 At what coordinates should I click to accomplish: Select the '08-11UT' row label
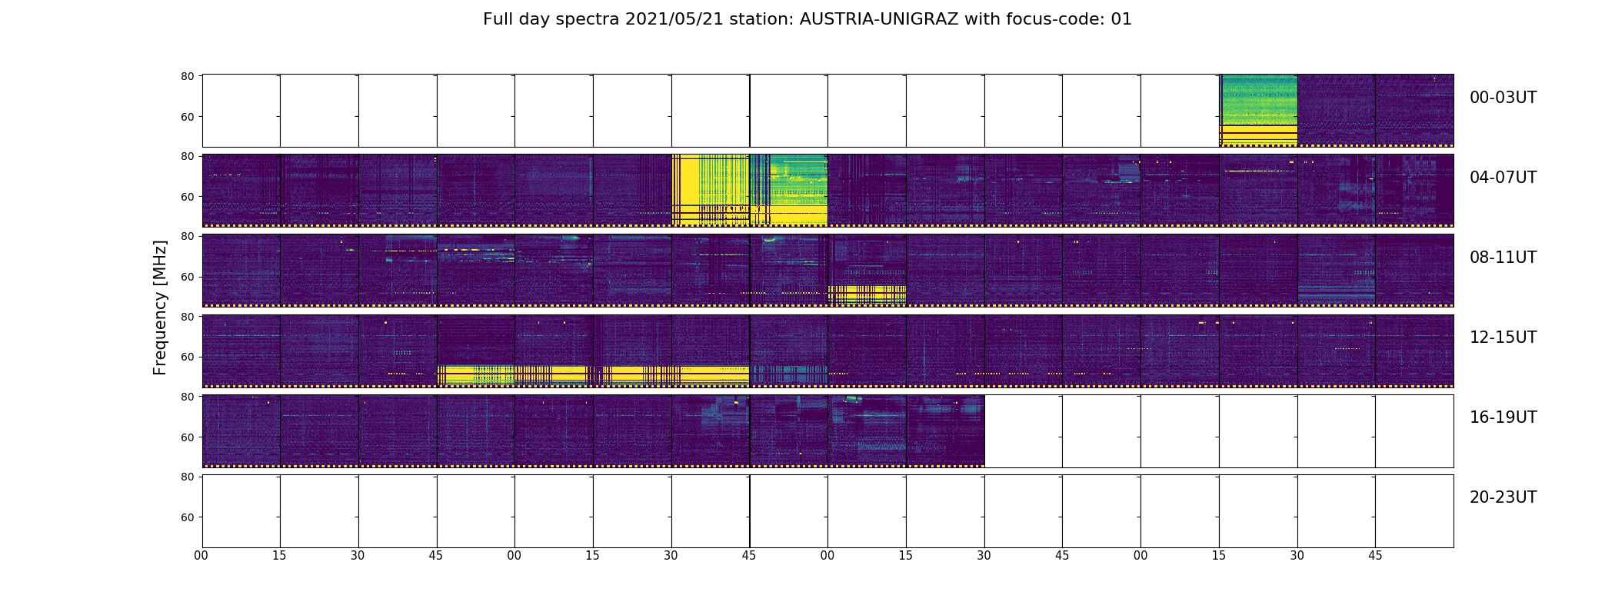click(x=1503, y=258)
